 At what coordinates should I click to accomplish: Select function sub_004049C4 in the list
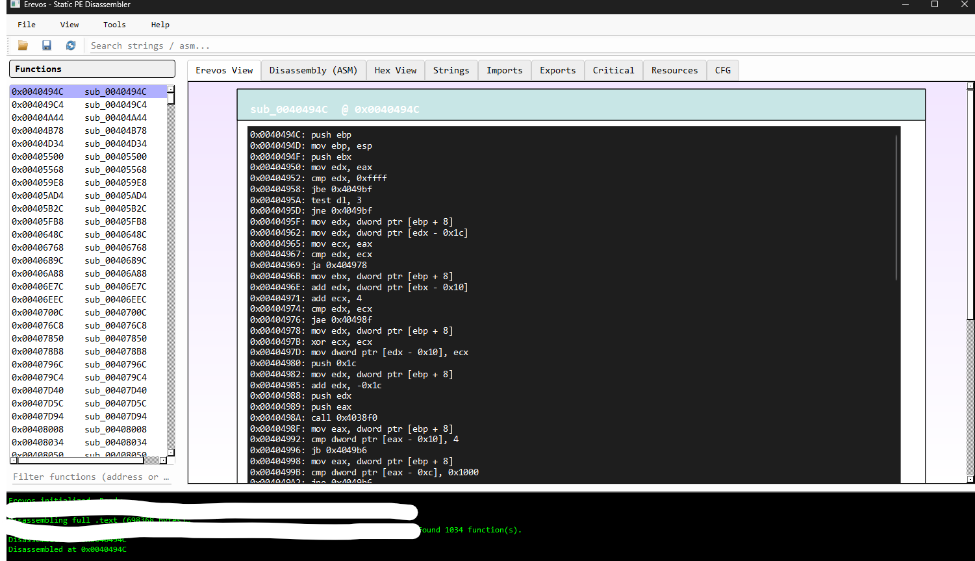88,105
